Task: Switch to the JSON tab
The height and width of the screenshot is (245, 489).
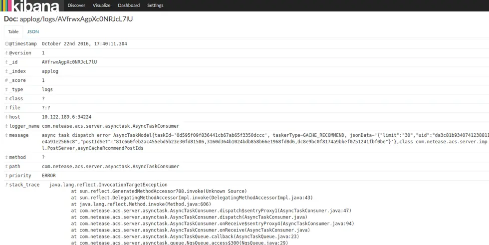Action: [x=33, y=31]
